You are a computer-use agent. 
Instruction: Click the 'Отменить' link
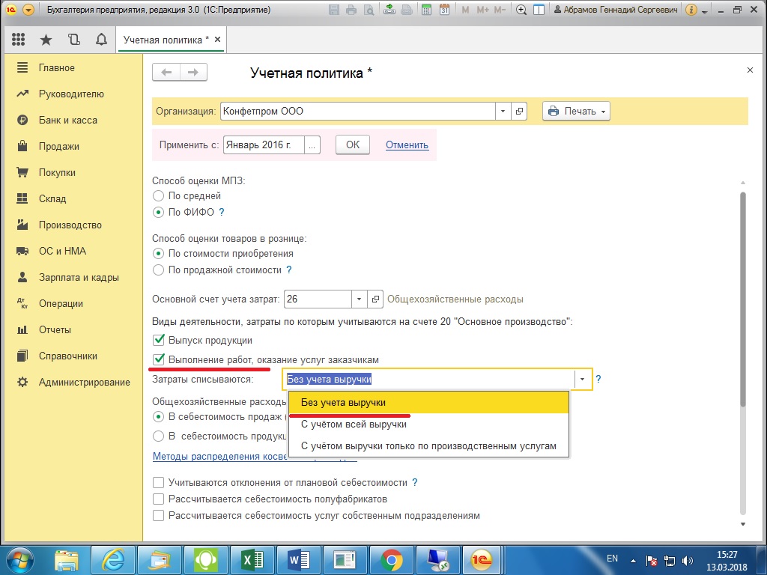pyautogui.click(x=407, y=144)
